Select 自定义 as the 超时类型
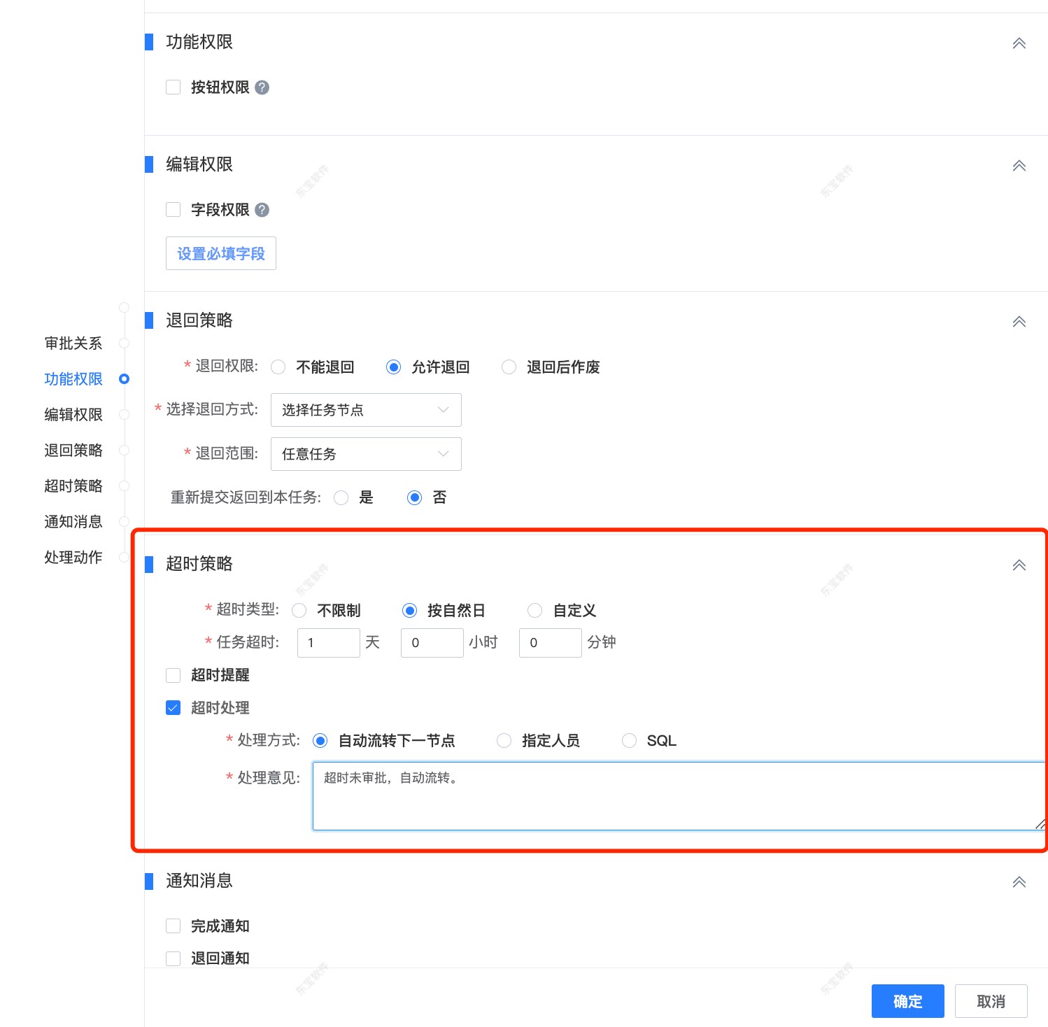Image resolution: width=1048 pixels, height=1027 pixels. point(534,610)
